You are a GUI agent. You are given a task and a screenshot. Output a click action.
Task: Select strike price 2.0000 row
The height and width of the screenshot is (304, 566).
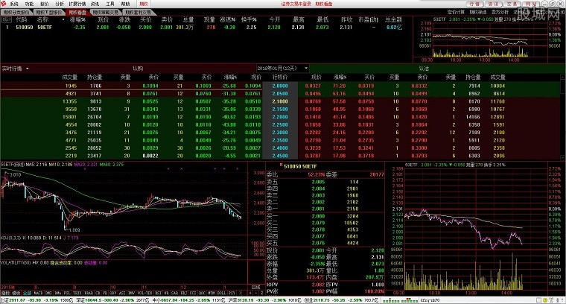pyautogui.click(x=280, y=86)
